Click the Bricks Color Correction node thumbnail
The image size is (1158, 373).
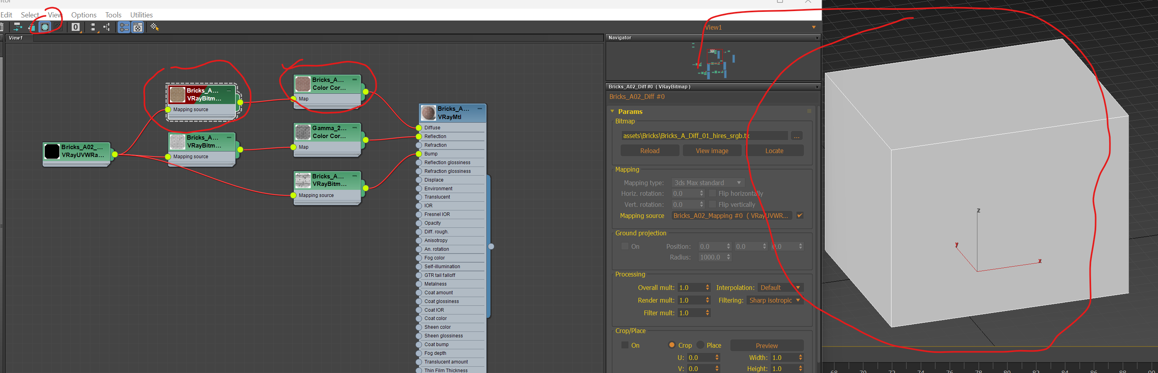point(303,83)
